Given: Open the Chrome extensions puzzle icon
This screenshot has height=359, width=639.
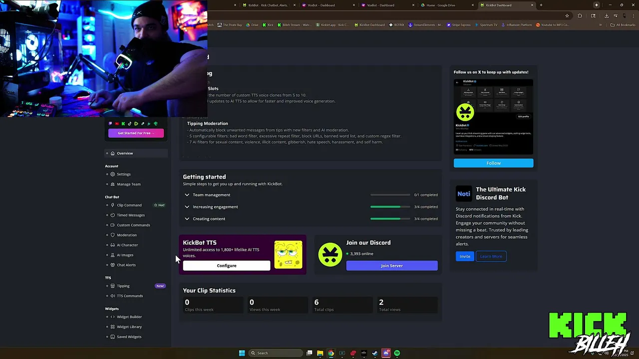Looking at the screenshot, I should click(x=580, y=15).
